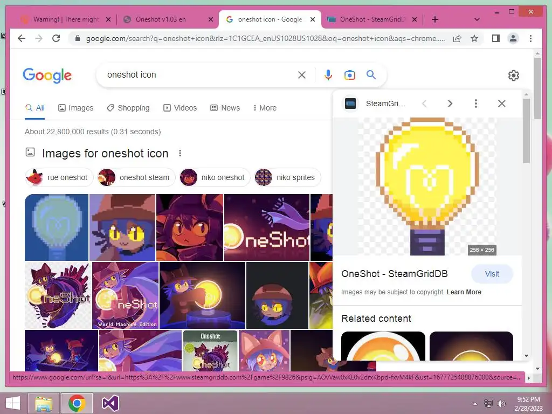Show previous image in preview panel
The image size is (552, 414).
coord(425,103)
